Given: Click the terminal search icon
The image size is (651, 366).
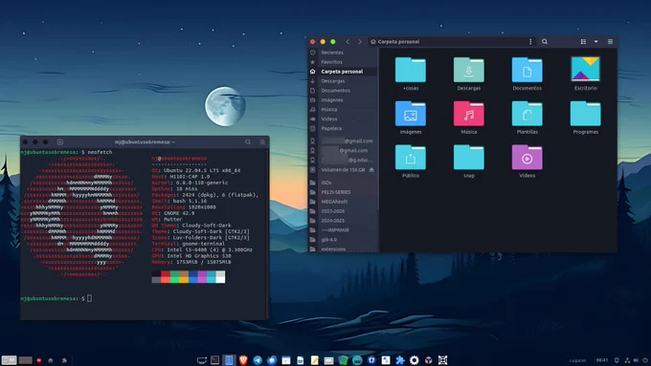Looking at the screenshot, I should tap(248, 142).
